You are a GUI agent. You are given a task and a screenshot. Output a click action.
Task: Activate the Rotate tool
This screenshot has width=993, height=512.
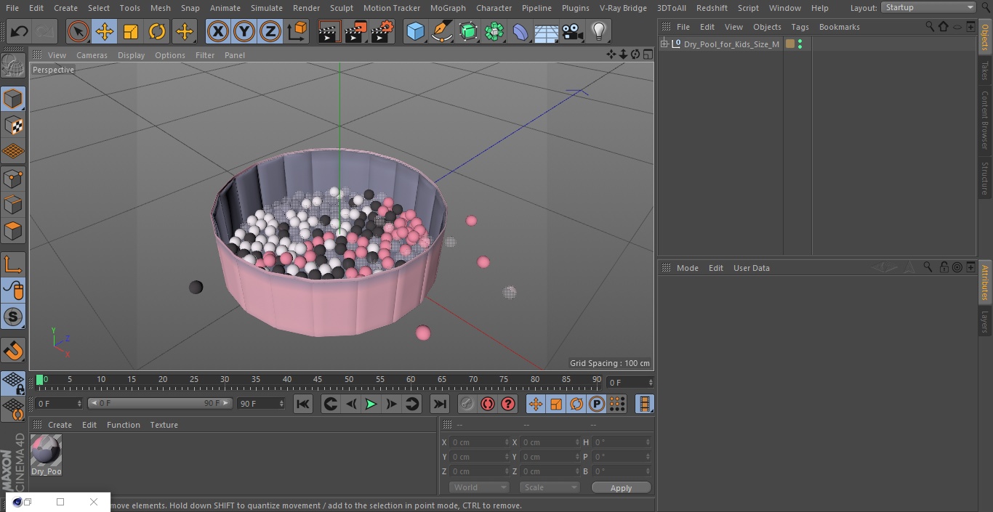(x=157, y=31)
